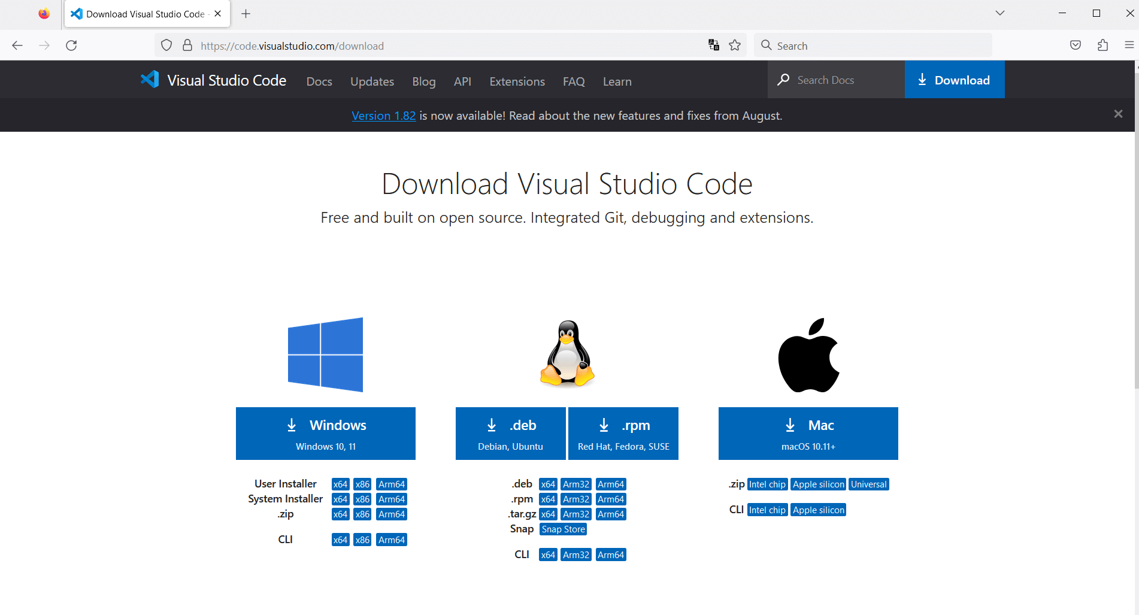
Task: Download the Mac build button
Action: [x=808, y=434]
